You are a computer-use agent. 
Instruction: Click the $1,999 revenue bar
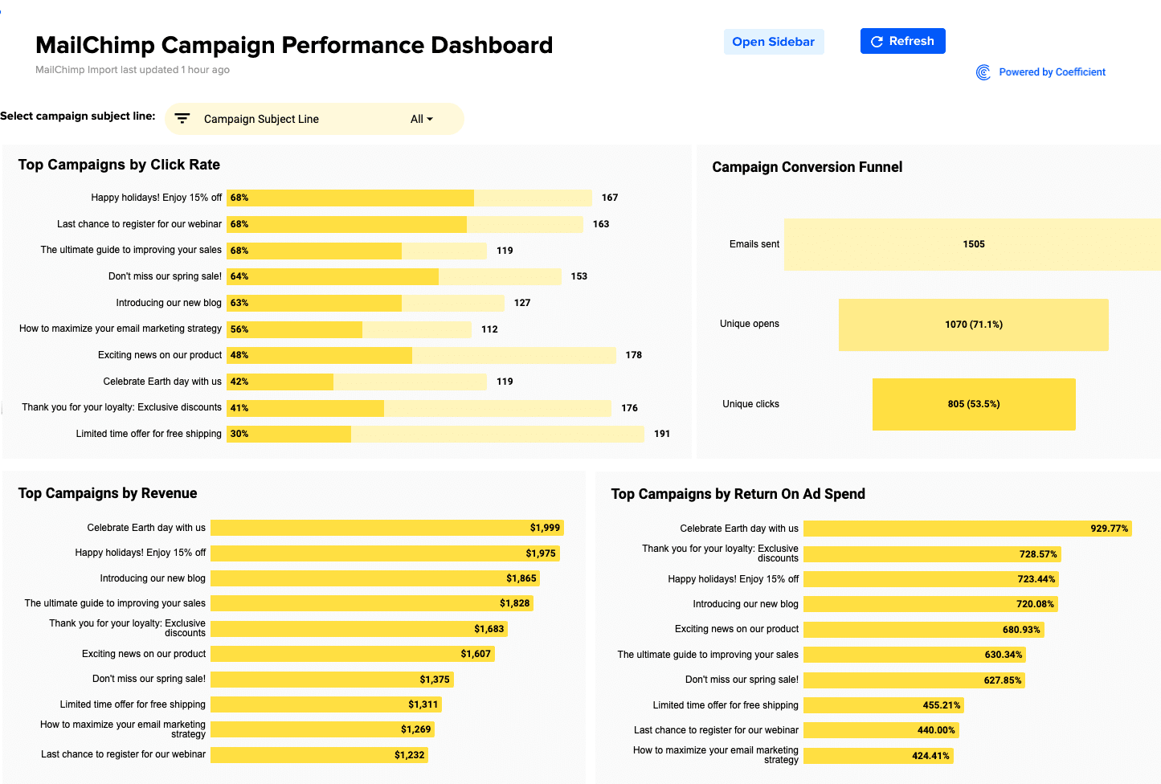[x=387, y=528]
